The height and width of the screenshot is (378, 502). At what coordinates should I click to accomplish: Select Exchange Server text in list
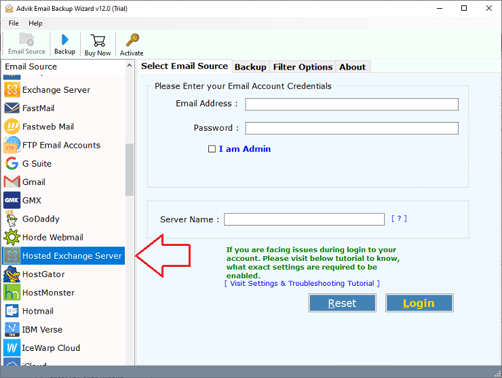point(56,90)
